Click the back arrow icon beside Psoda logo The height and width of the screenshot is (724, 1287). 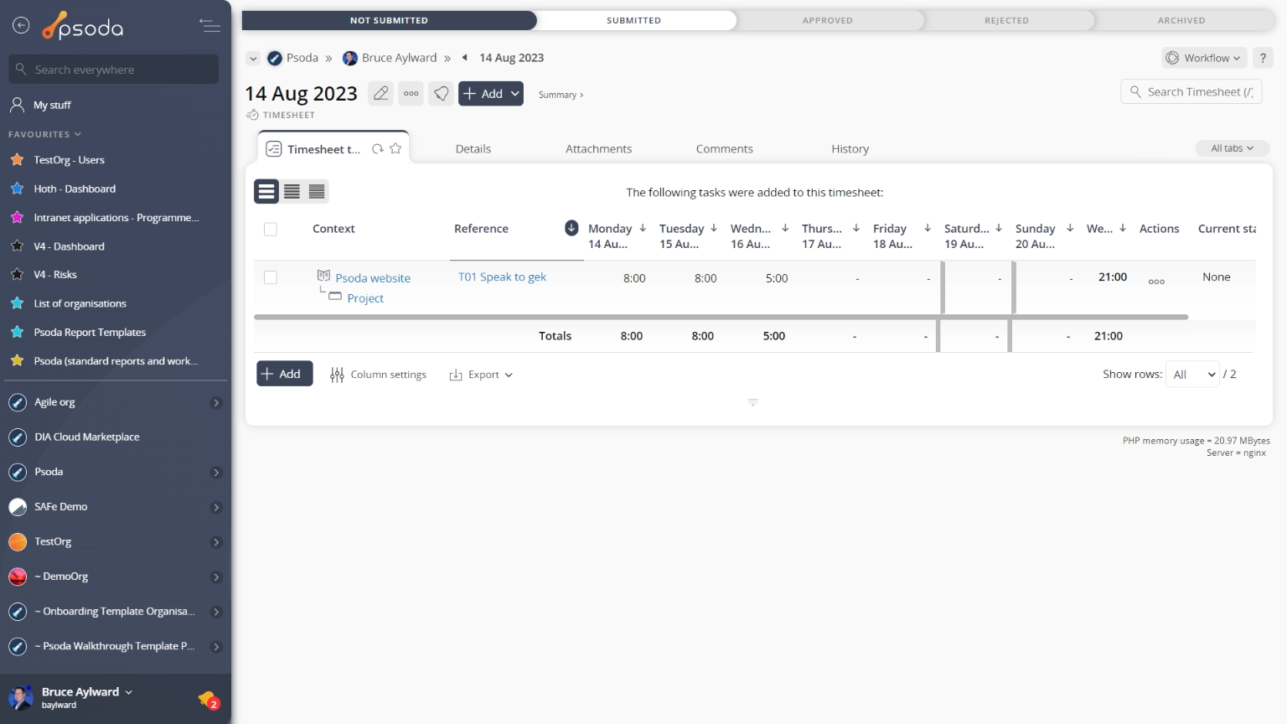coord(21,26)
